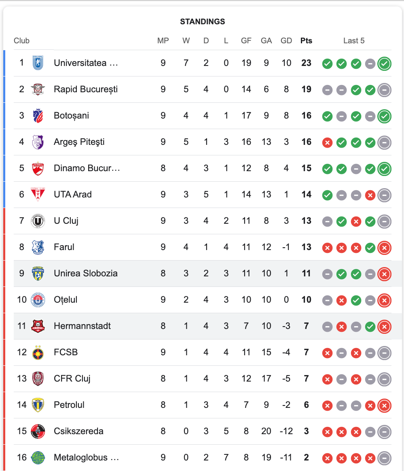Click the U Cluj round badge

(x=38, y=221)
